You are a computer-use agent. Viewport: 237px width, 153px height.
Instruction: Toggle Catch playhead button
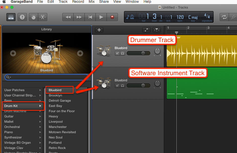click(157, 30)
